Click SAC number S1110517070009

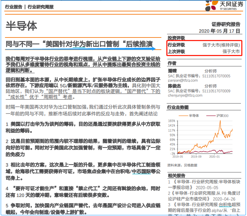coord(216,91)
